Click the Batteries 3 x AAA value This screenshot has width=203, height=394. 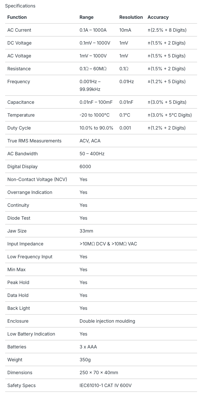(x=88, y=347)
